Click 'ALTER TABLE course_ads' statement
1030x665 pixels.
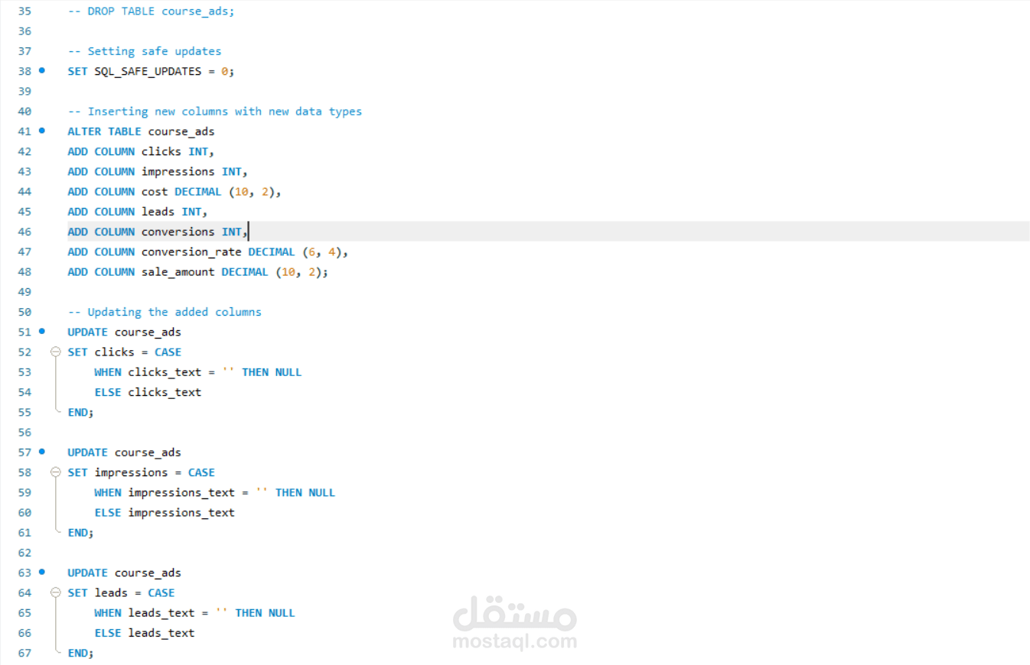tap(141, 131)
